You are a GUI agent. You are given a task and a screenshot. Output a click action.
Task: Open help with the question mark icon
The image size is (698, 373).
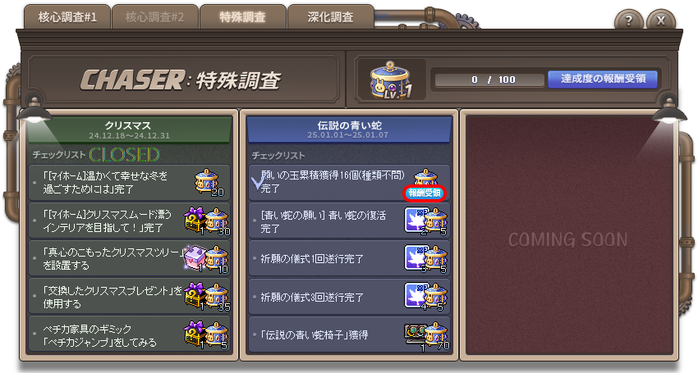[628, 20]
